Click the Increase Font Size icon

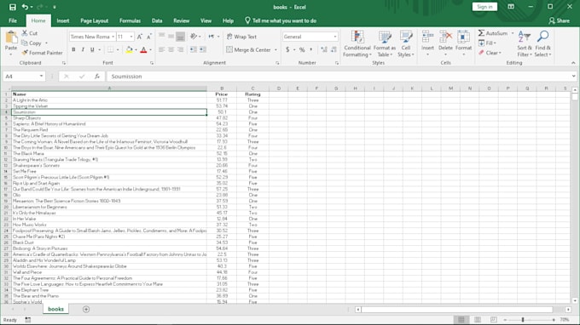coord(139,37)
